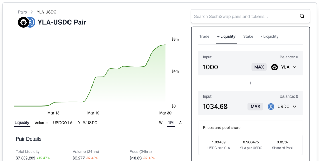
Task: Click the plus sign between inputs
Action: (x=250, y=83)
